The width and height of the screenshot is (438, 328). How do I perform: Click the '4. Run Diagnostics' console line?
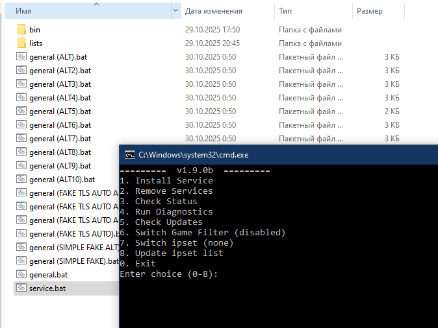(166, 212)
